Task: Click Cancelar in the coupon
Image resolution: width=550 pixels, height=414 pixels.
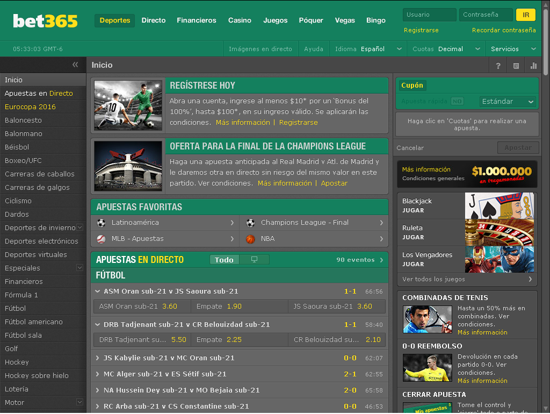Action: click(x=410, y=148)
